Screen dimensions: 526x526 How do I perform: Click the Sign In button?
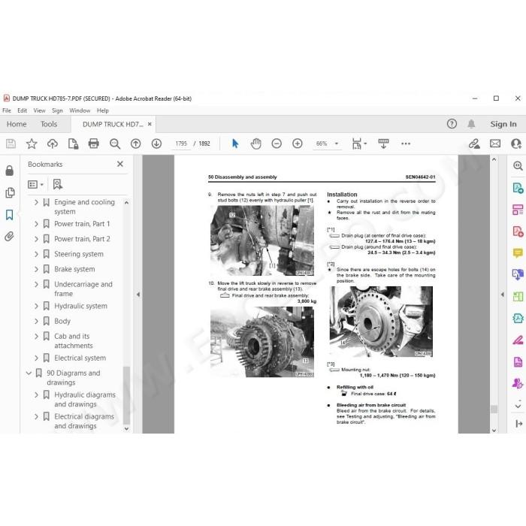(x=503, y=124)
